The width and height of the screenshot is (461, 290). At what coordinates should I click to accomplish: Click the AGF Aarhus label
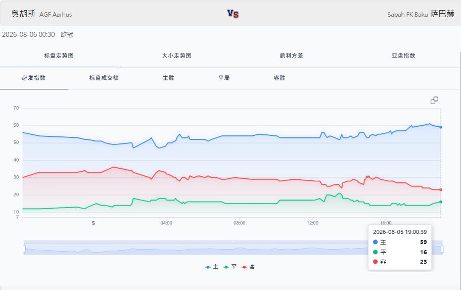click(x=56, y=14)
